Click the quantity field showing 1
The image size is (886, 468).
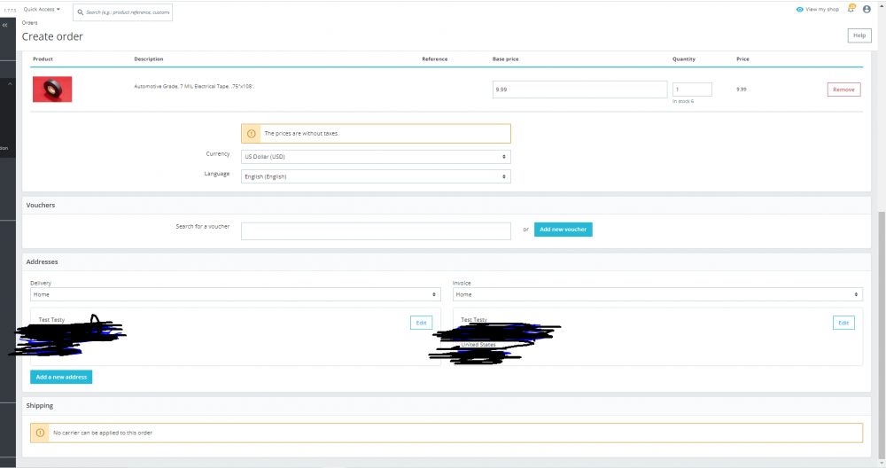click(692, 90)
